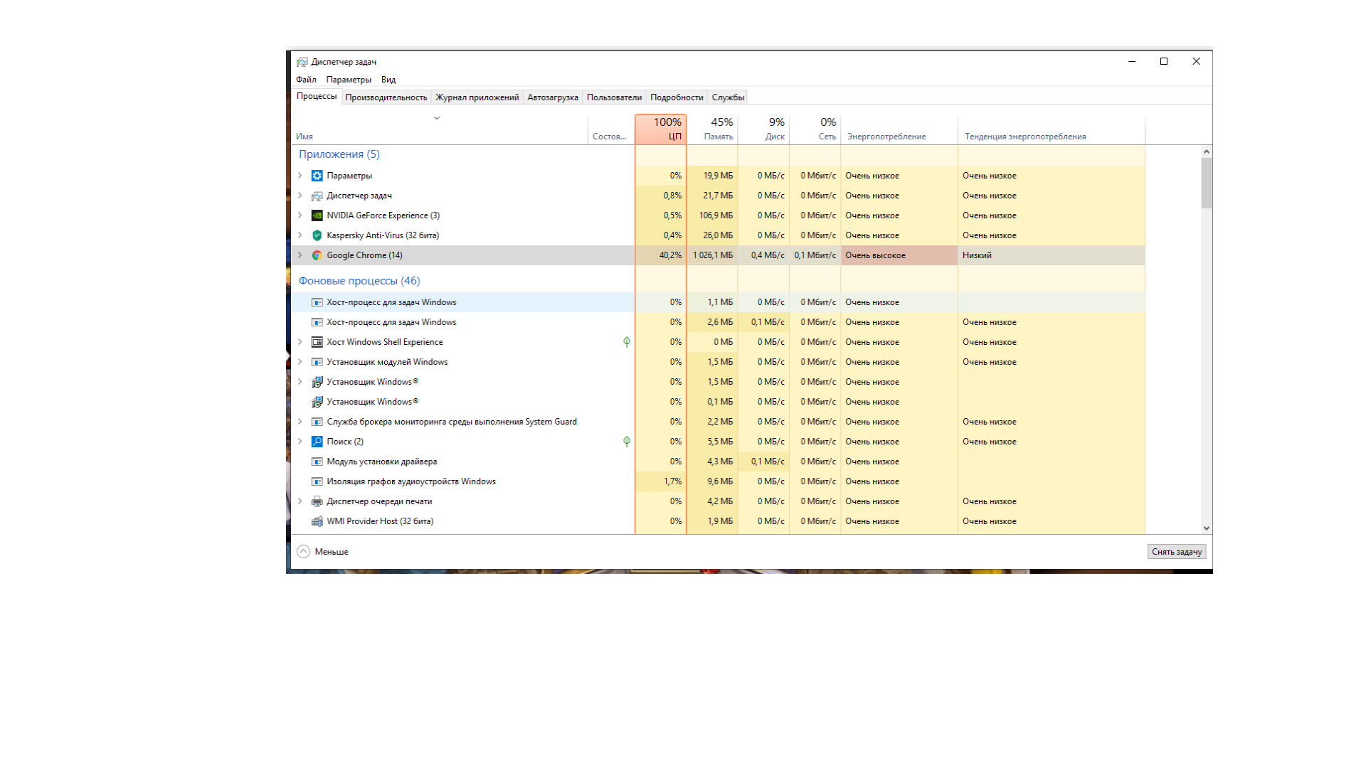Expand Установщик модулей Windows group
1356x768 pixels.
[x=300, y=362]
